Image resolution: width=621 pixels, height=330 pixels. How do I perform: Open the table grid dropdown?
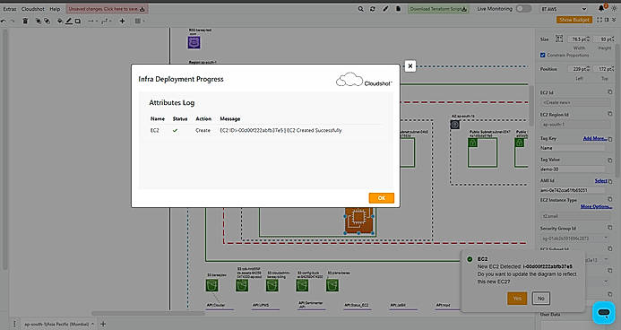point(139,21)
